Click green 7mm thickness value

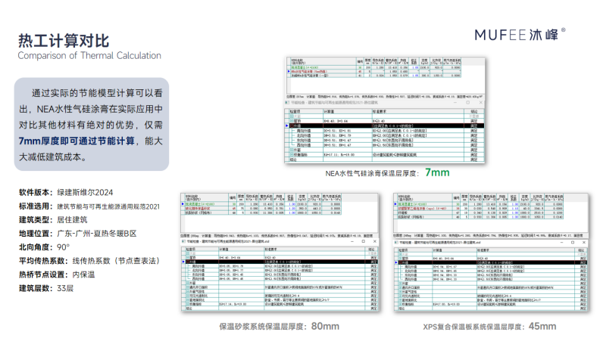pos(437,172)
